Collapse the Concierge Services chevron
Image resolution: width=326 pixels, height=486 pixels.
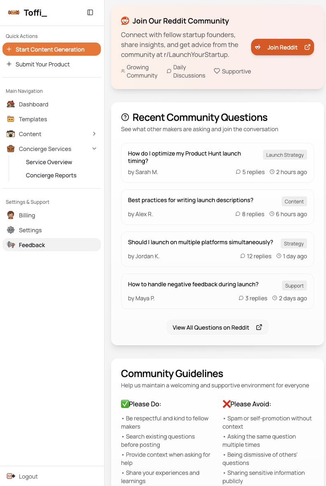pyautogui.click(x=94, y=149)
